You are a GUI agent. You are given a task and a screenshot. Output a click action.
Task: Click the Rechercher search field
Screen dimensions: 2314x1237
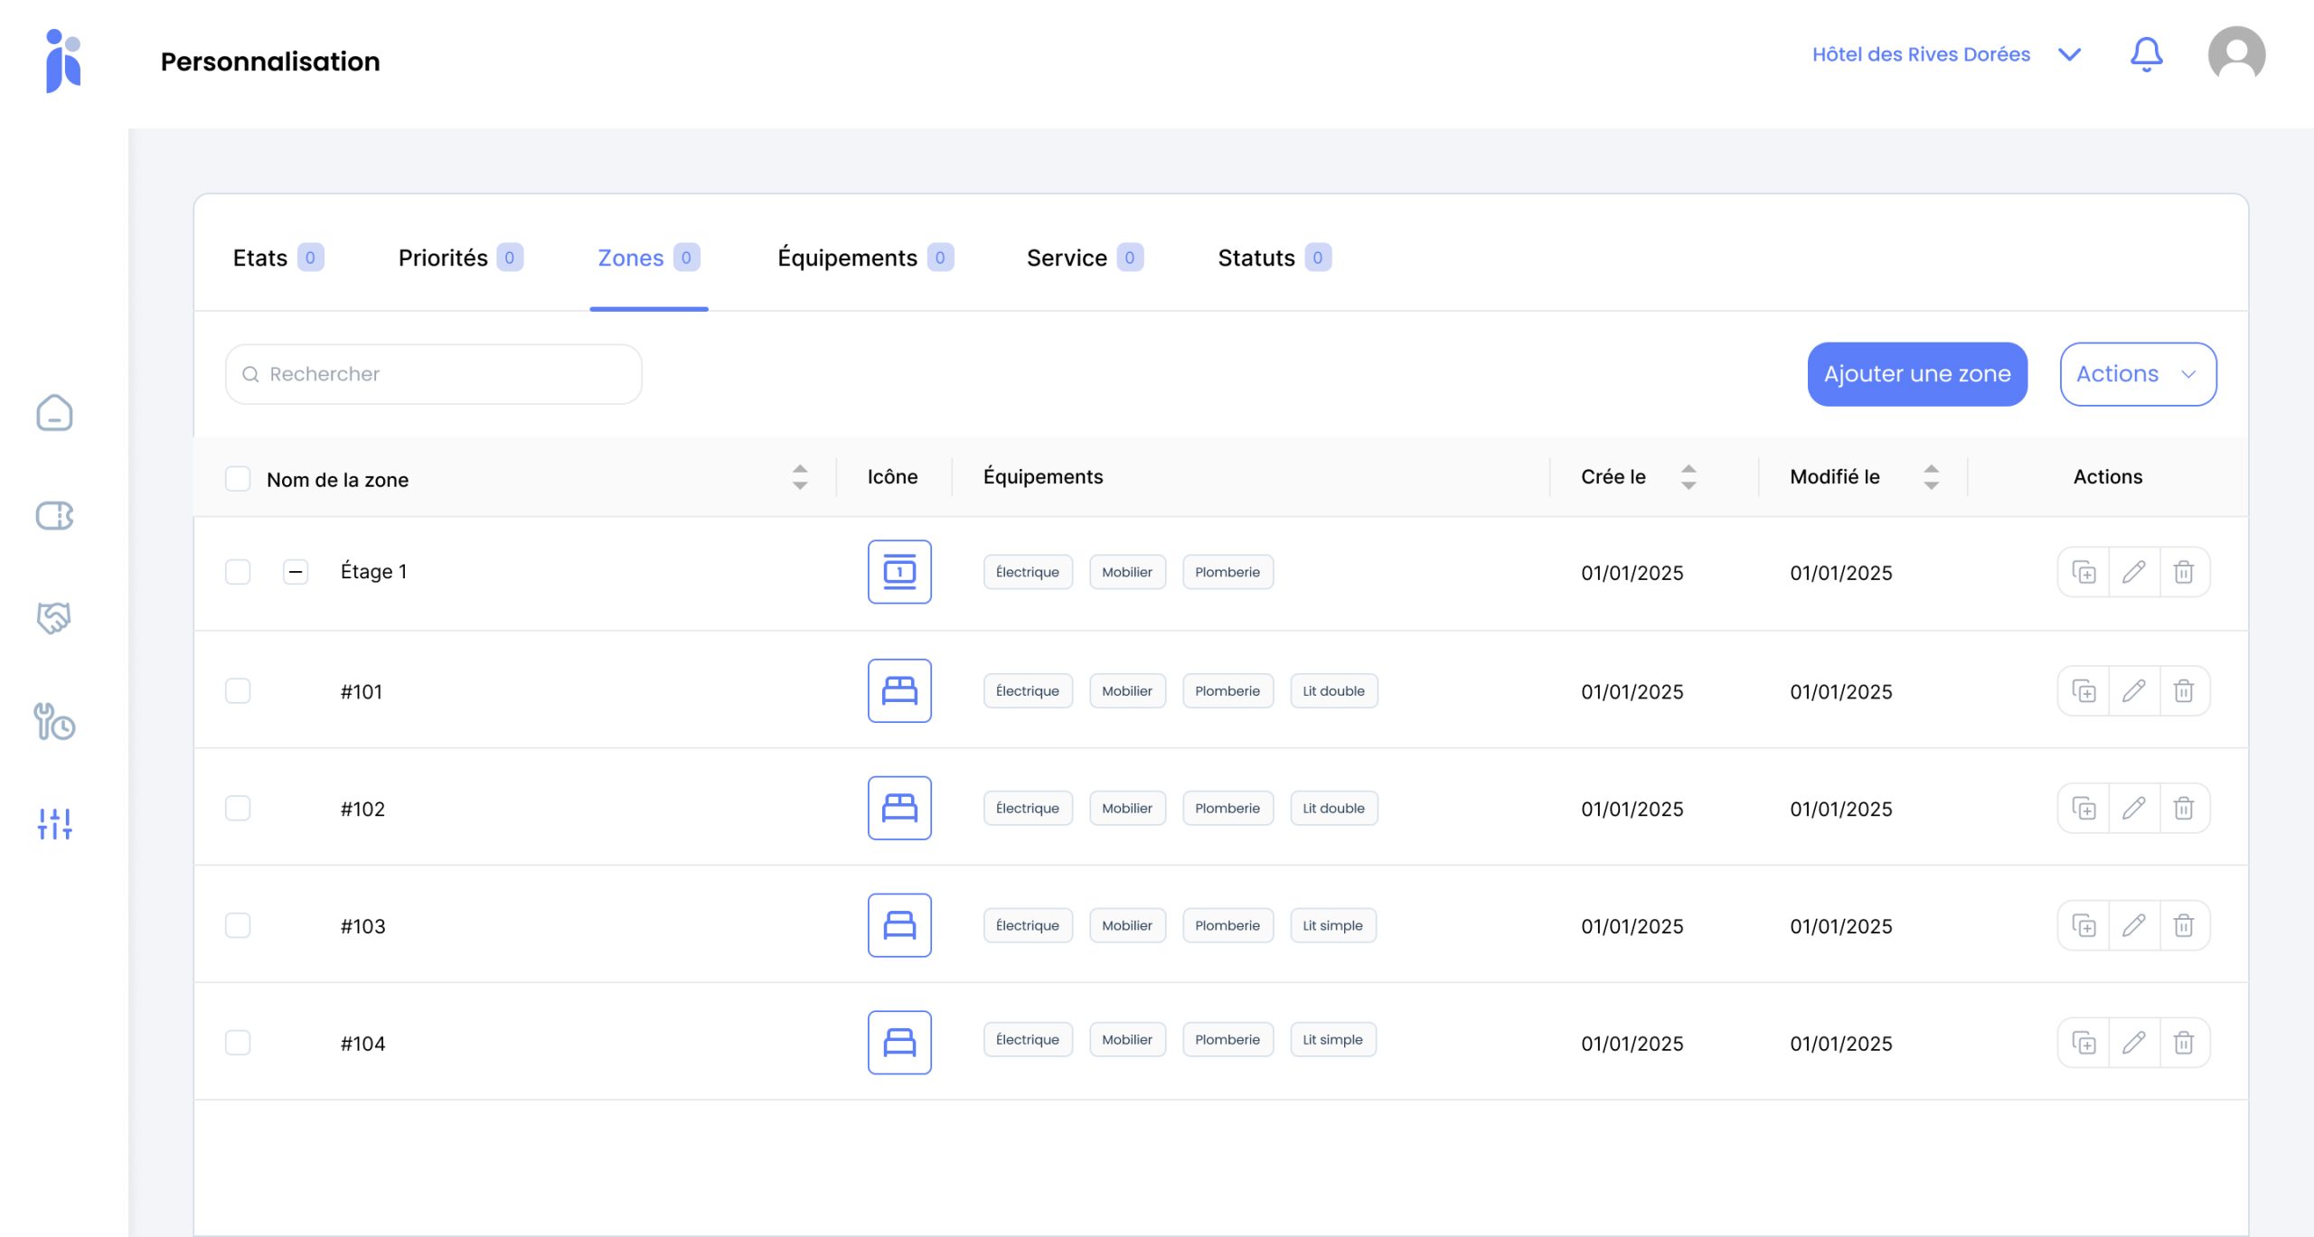(x=434, y=374)
